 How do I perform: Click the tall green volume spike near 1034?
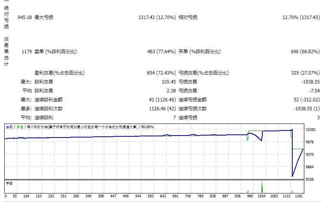coord(262,186)
